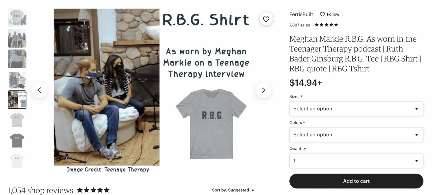Follow the FerrisBuilt shop
The image size is (438, 195).
pos(333,14)
